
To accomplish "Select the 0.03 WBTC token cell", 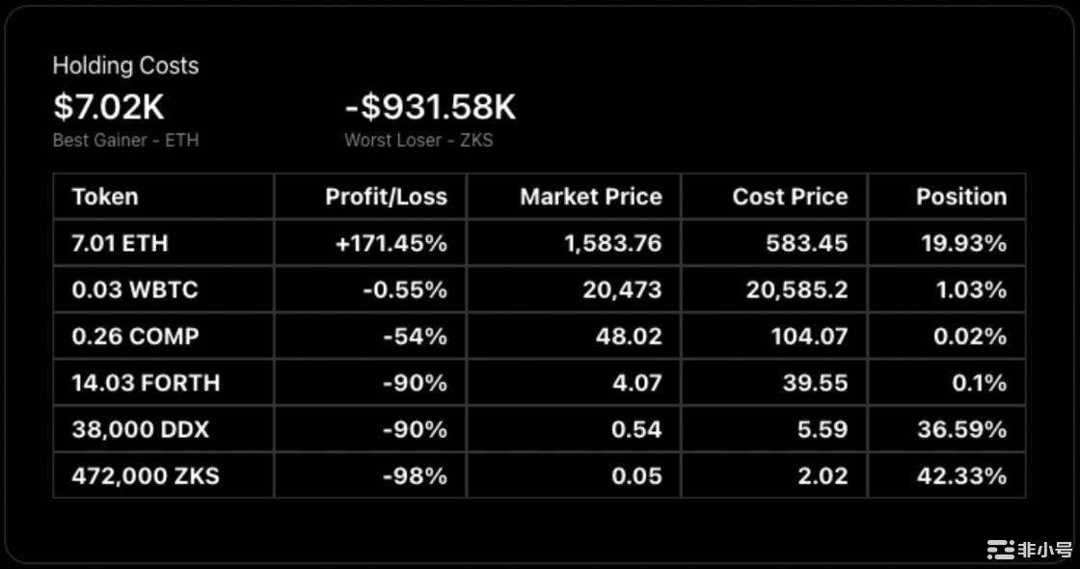I will coord(134,289).
